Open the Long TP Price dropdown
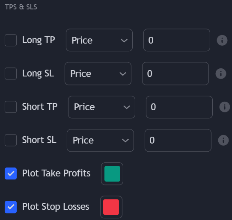232x220 pixels. coord(99,40)
